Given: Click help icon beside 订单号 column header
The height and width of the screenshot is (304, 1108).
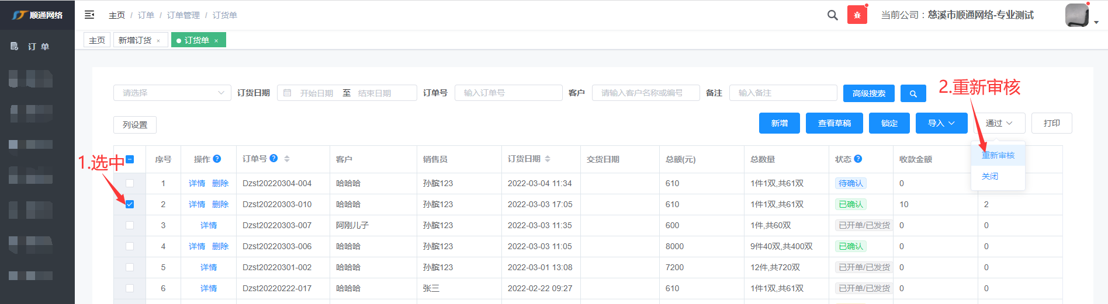Looking at the screenshot, I should tap(273, 158).
